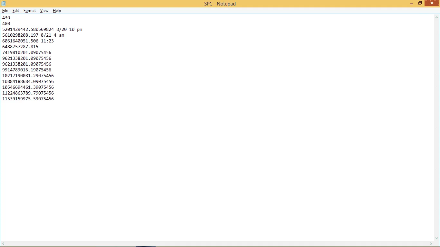Place cursor on line "430"
440x247 pixels.
point(6,18)
